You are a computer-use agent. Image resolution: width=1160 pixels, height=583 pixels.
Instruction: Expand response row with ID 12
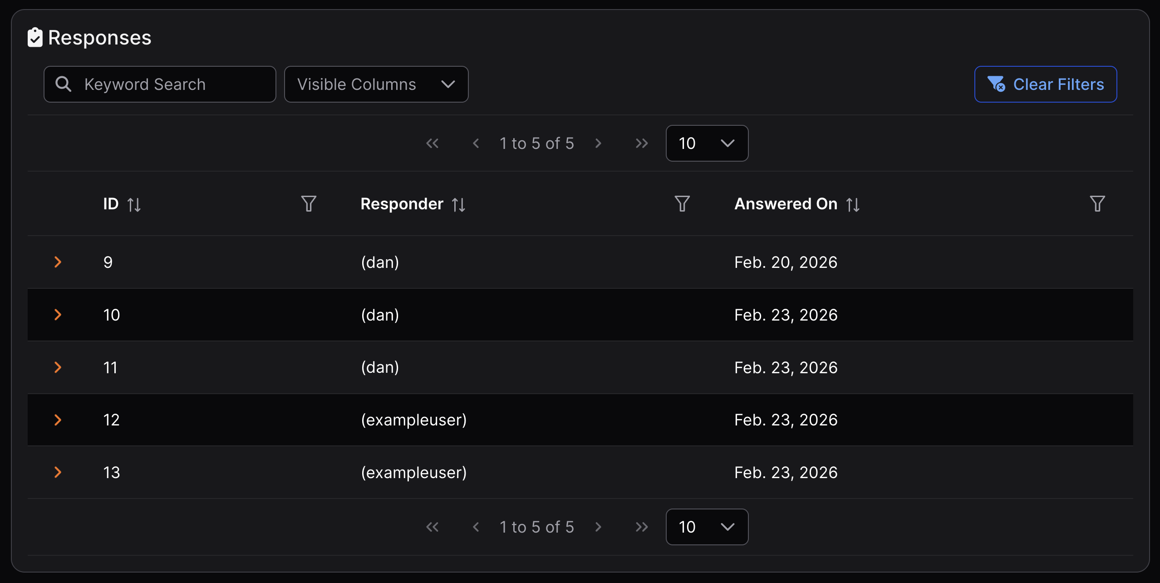tap(58, 420)
